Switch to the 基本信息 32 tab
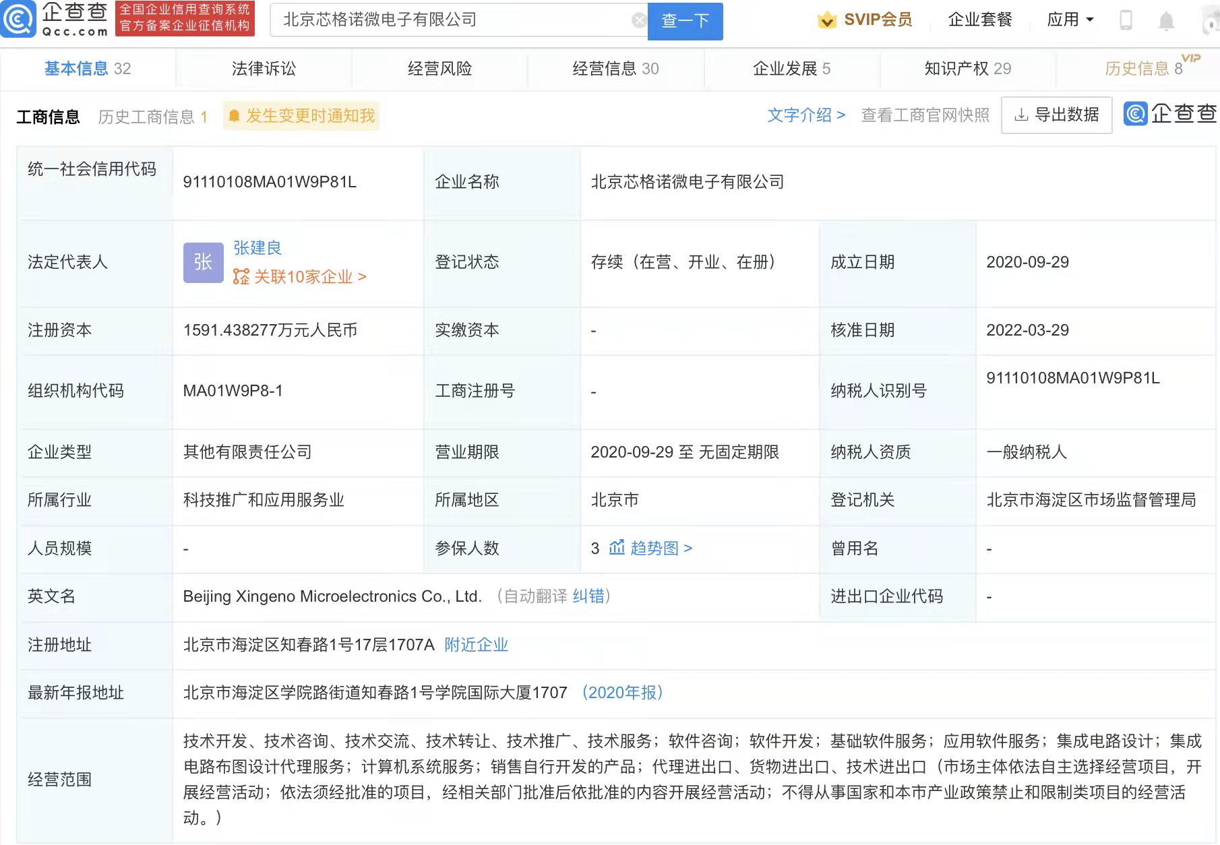The width and height of the screenshot is (1220, 845). [88, 68]
